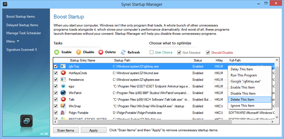Click the horizontal scrollbar thumb
The height and width of the screenshot is (139, 284).
tap(145, 122)
